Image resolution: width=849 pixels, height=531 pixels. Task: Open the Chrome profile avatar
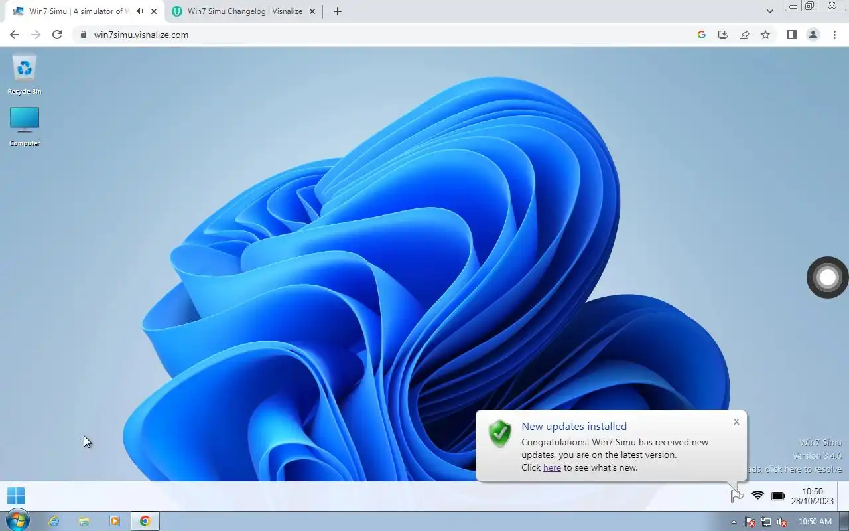tap(813, 35)
